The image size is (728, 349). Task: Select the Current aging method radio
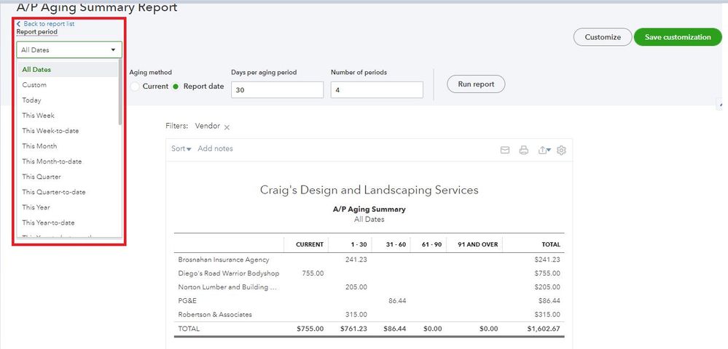tap(135, 87)
